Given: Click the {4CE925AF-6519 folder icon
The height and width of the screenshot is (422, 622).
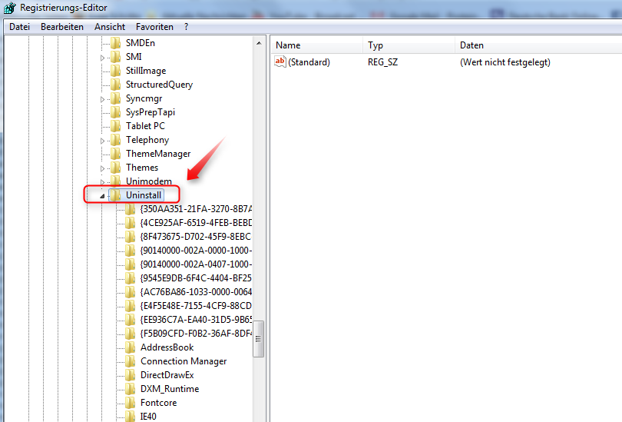Looking at the screenshot, I should pos(130,223).
